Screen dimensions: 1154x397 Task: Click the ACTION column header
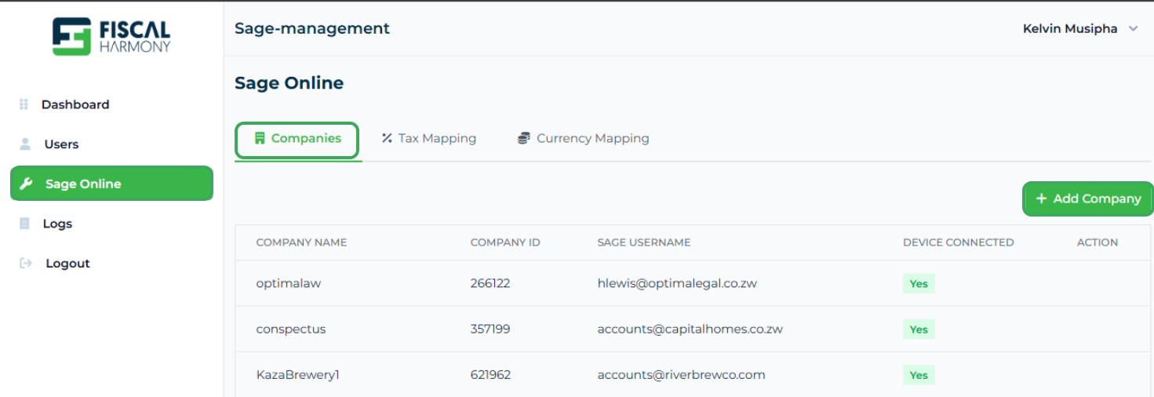coord(1098,242)
